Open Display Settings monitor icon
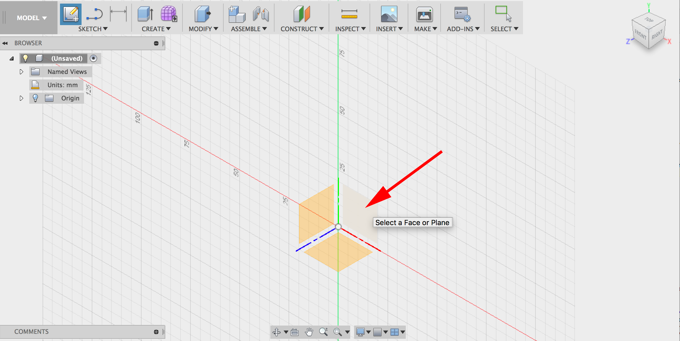The image size is (680, 341). 360,332
